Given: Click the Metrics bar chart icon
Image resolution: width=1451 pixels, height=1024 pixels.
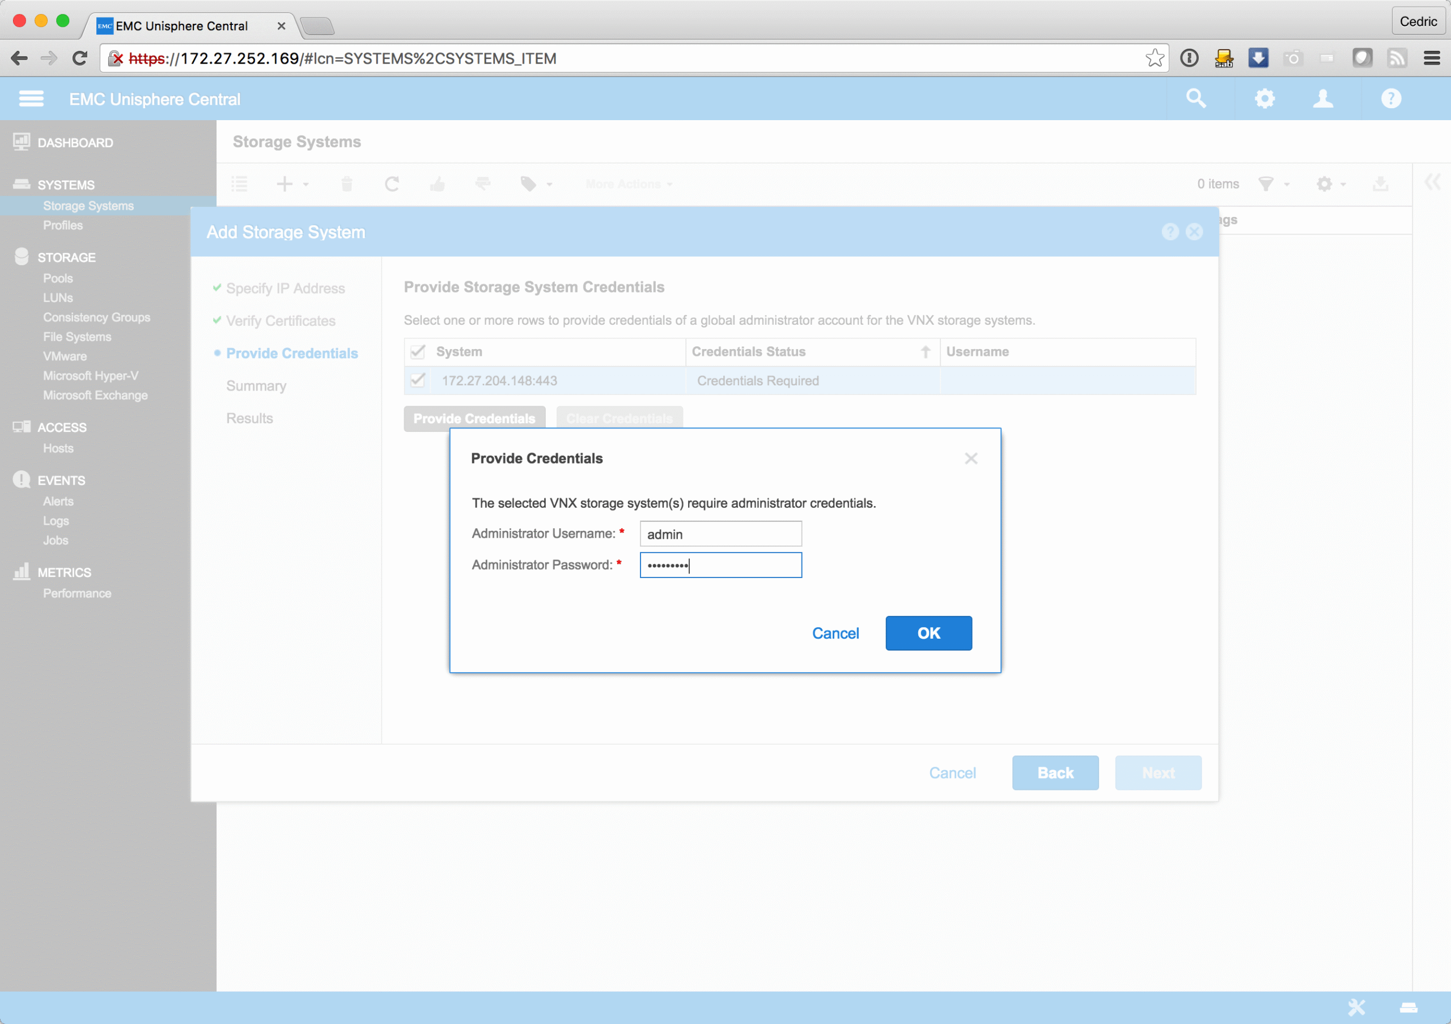Looking at the screenshot, I should click(22, 571).
